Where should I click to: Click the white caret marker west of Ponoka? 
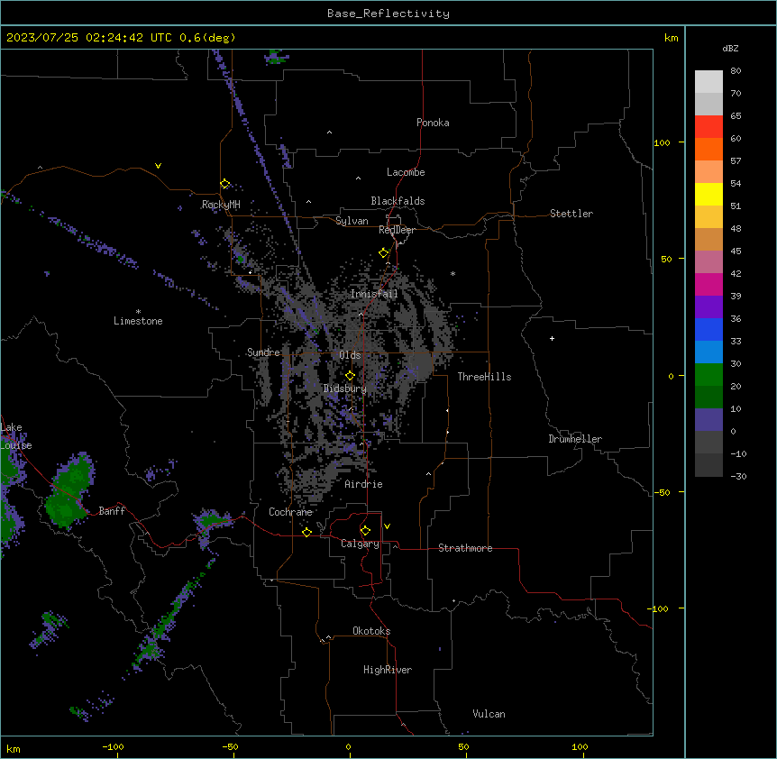tap(330, 133)
